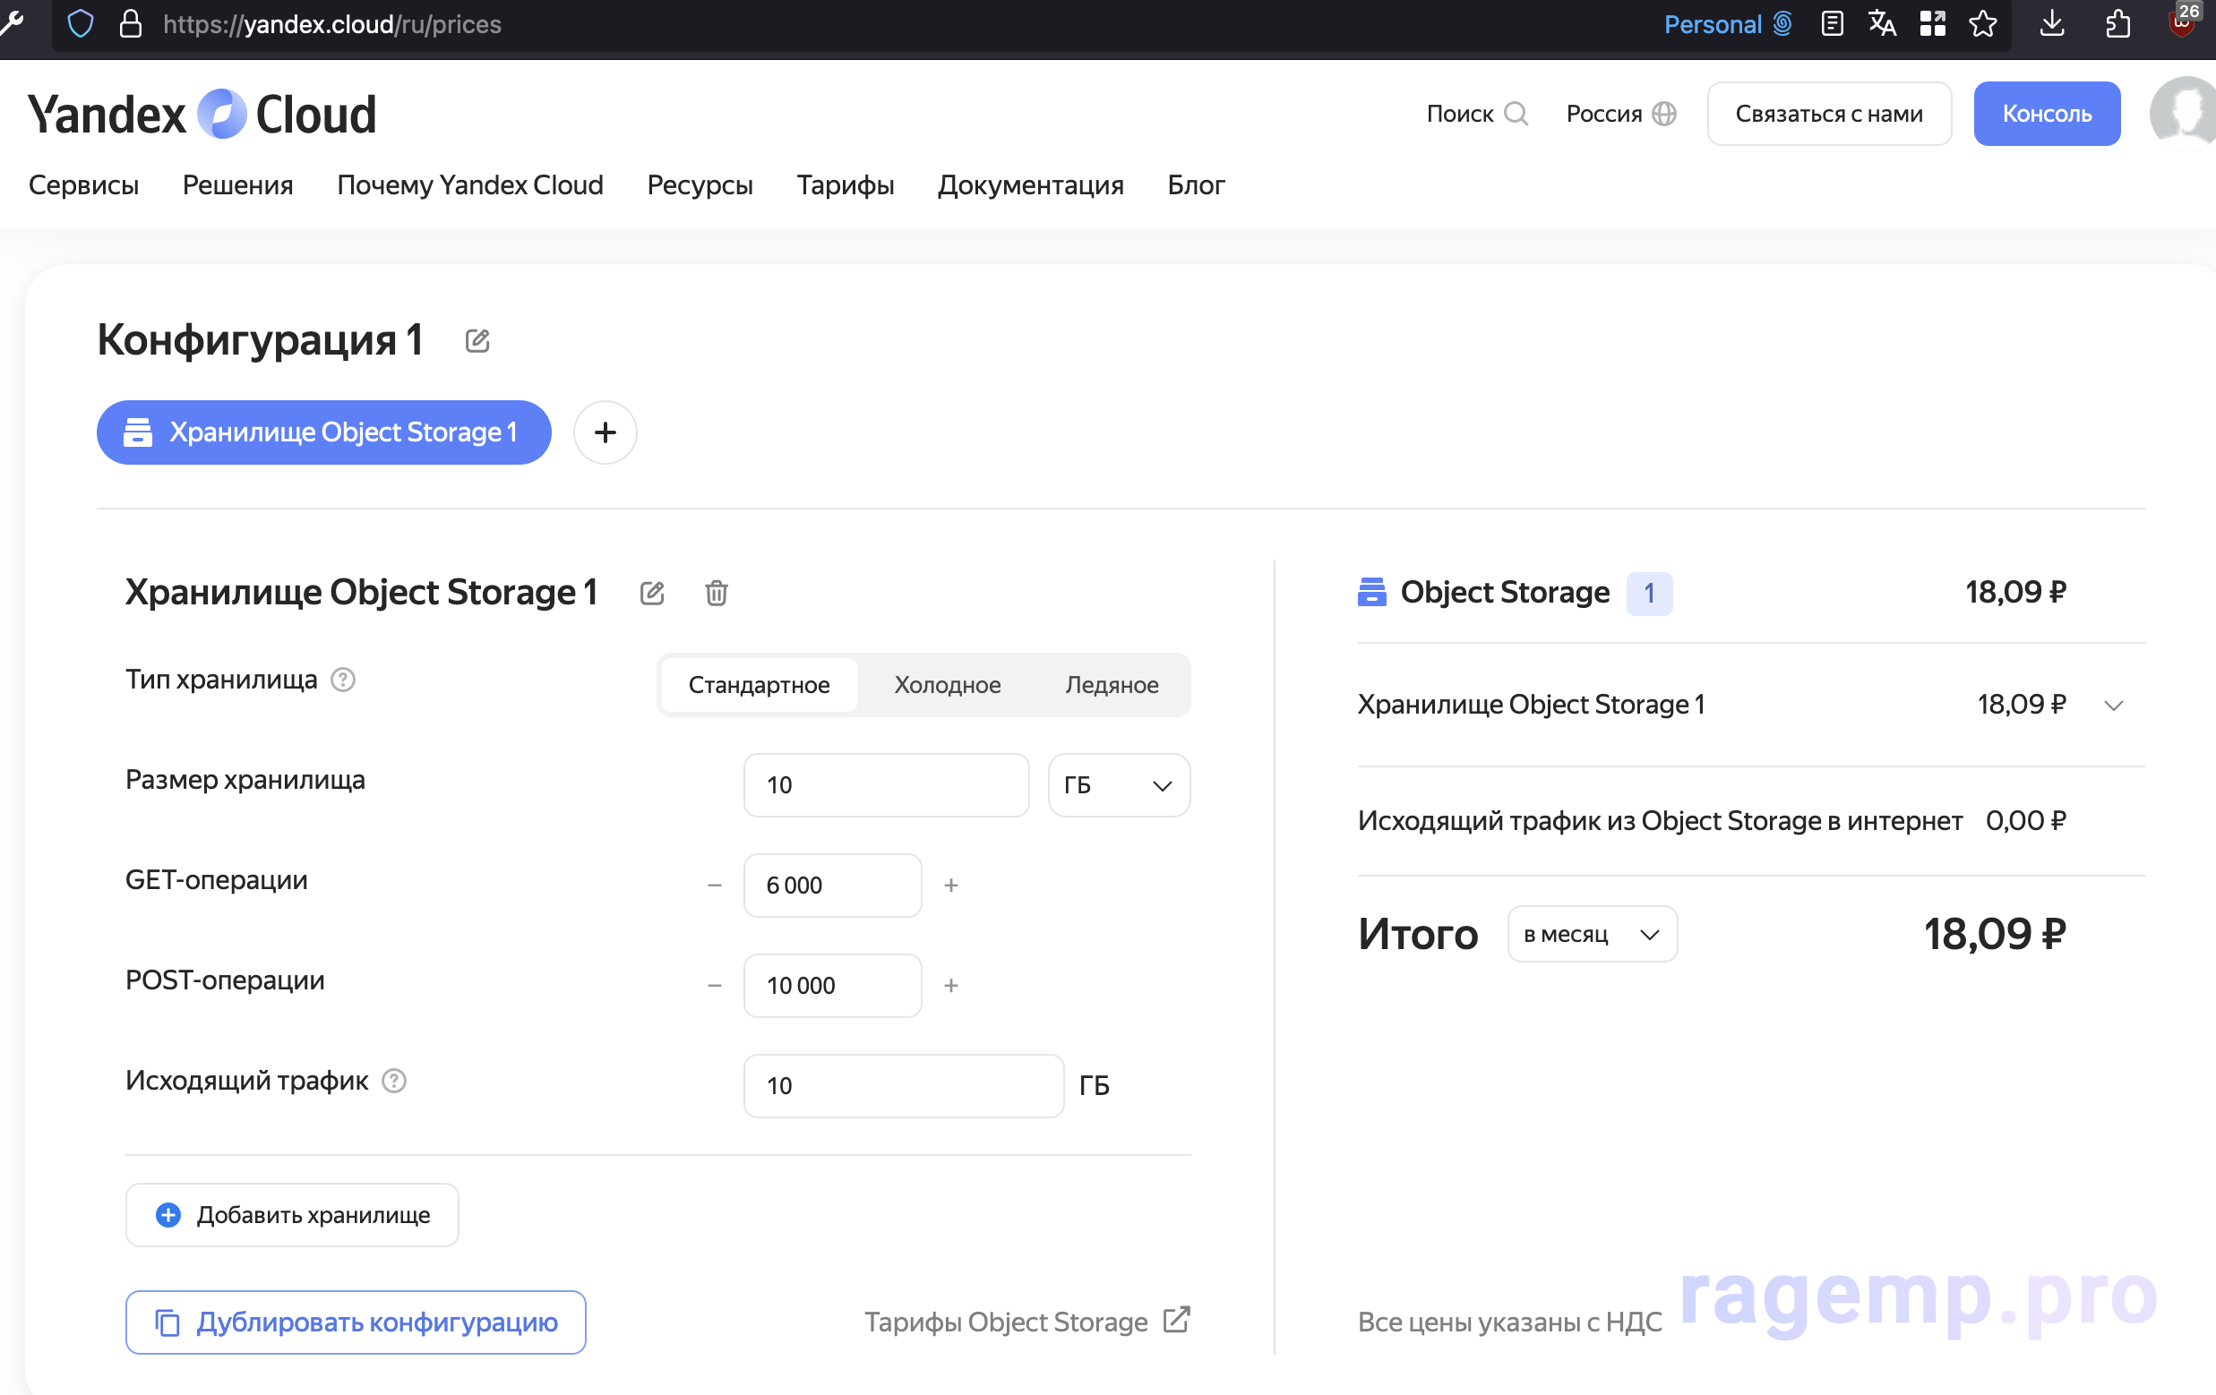Increase GET-операции with the plus stepper

[950, 886]
